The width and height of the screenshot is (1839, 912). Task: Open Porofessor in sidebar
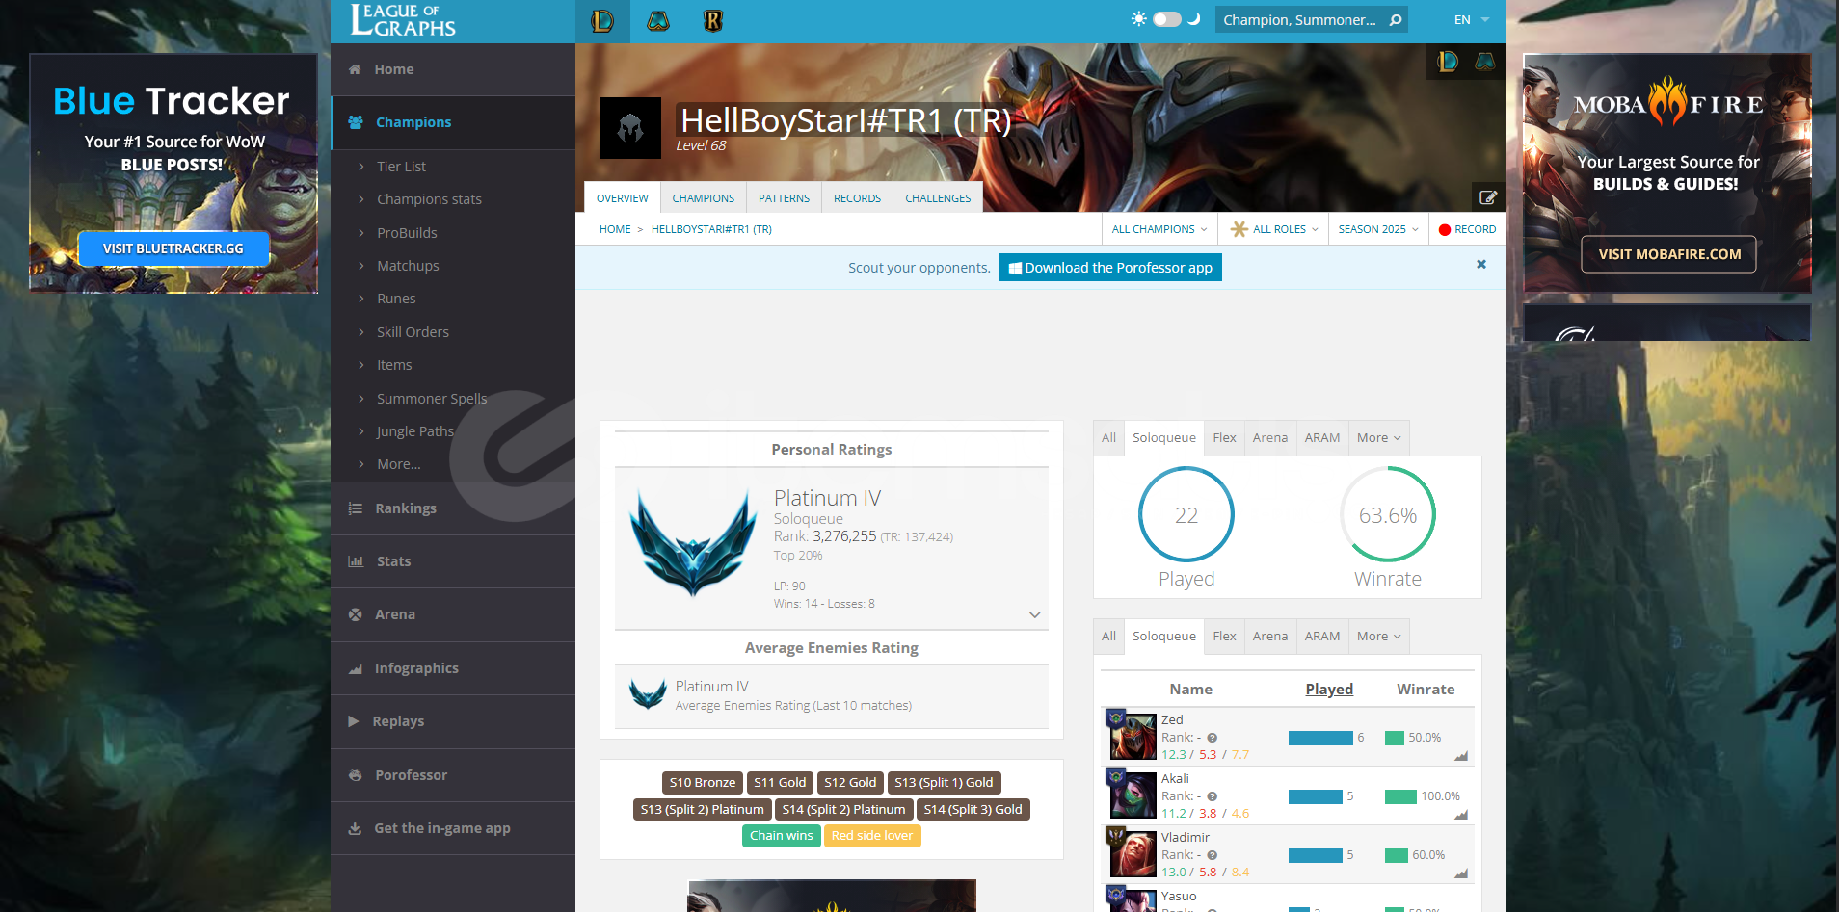(453, 775)
